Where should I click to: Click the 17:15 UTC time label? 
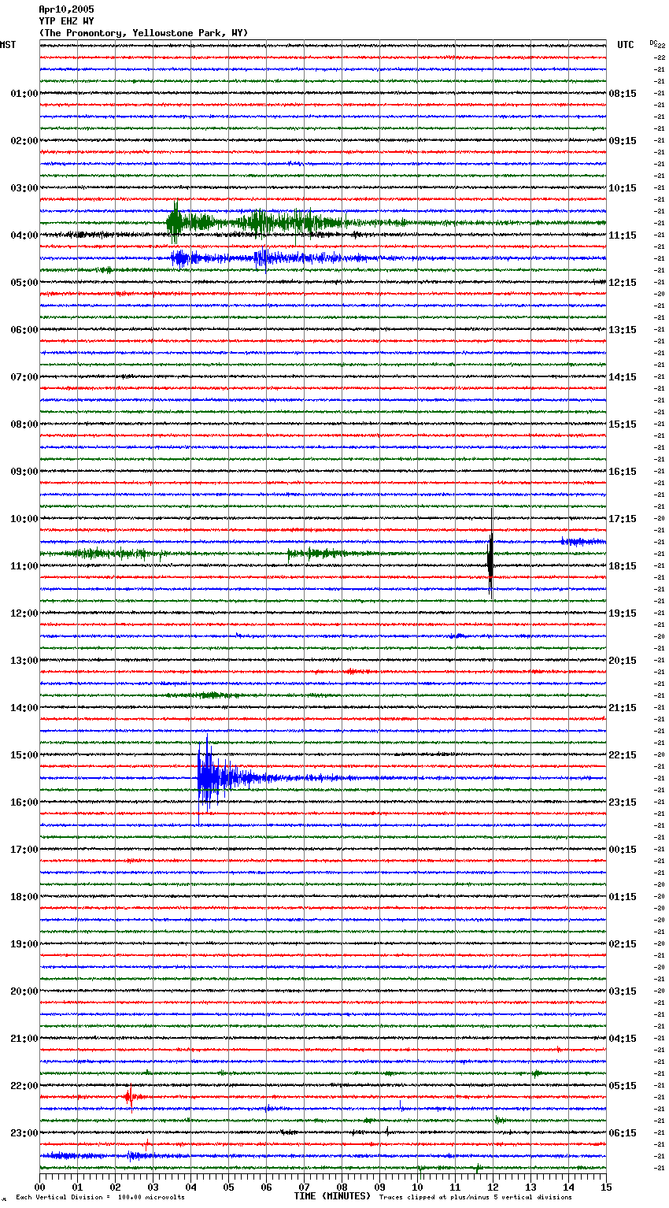pos(623,519)
